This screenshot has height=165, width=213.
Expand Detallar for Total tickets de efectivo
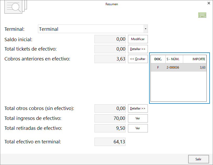[138, 49]
